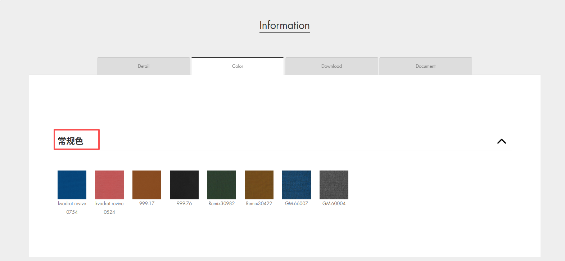This screenshot has width=565, height=261.
Task: Select the blue GM-66007 fabric swatch
Action: 297,185
